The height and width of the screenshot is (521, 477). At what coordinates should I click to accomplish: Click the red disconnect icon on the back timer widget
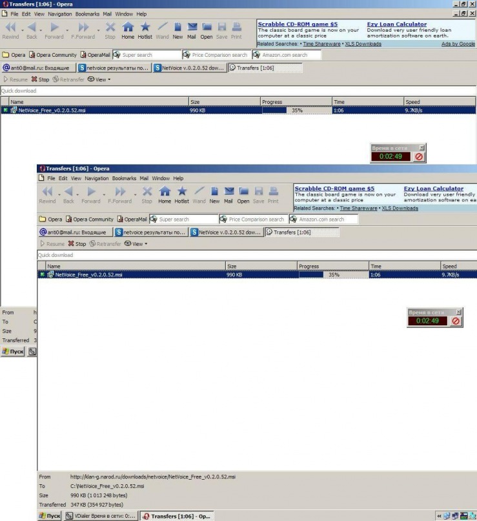(419, 156)
